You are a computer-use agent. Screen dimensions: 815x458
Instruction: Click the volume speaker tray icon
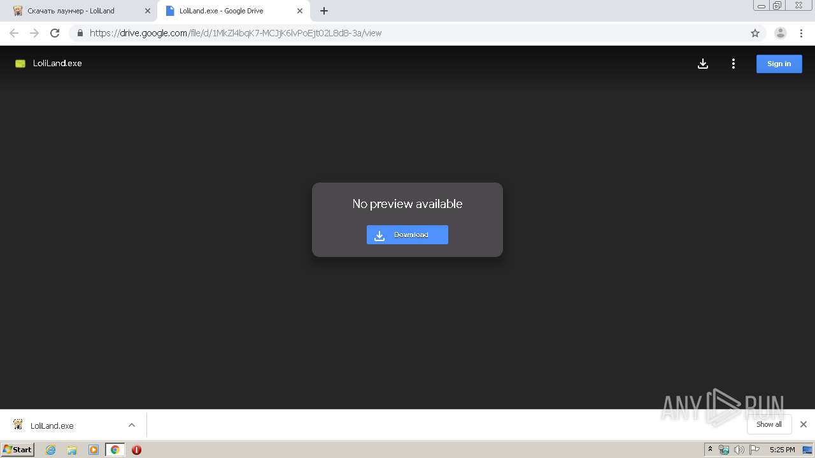[739, 450]
